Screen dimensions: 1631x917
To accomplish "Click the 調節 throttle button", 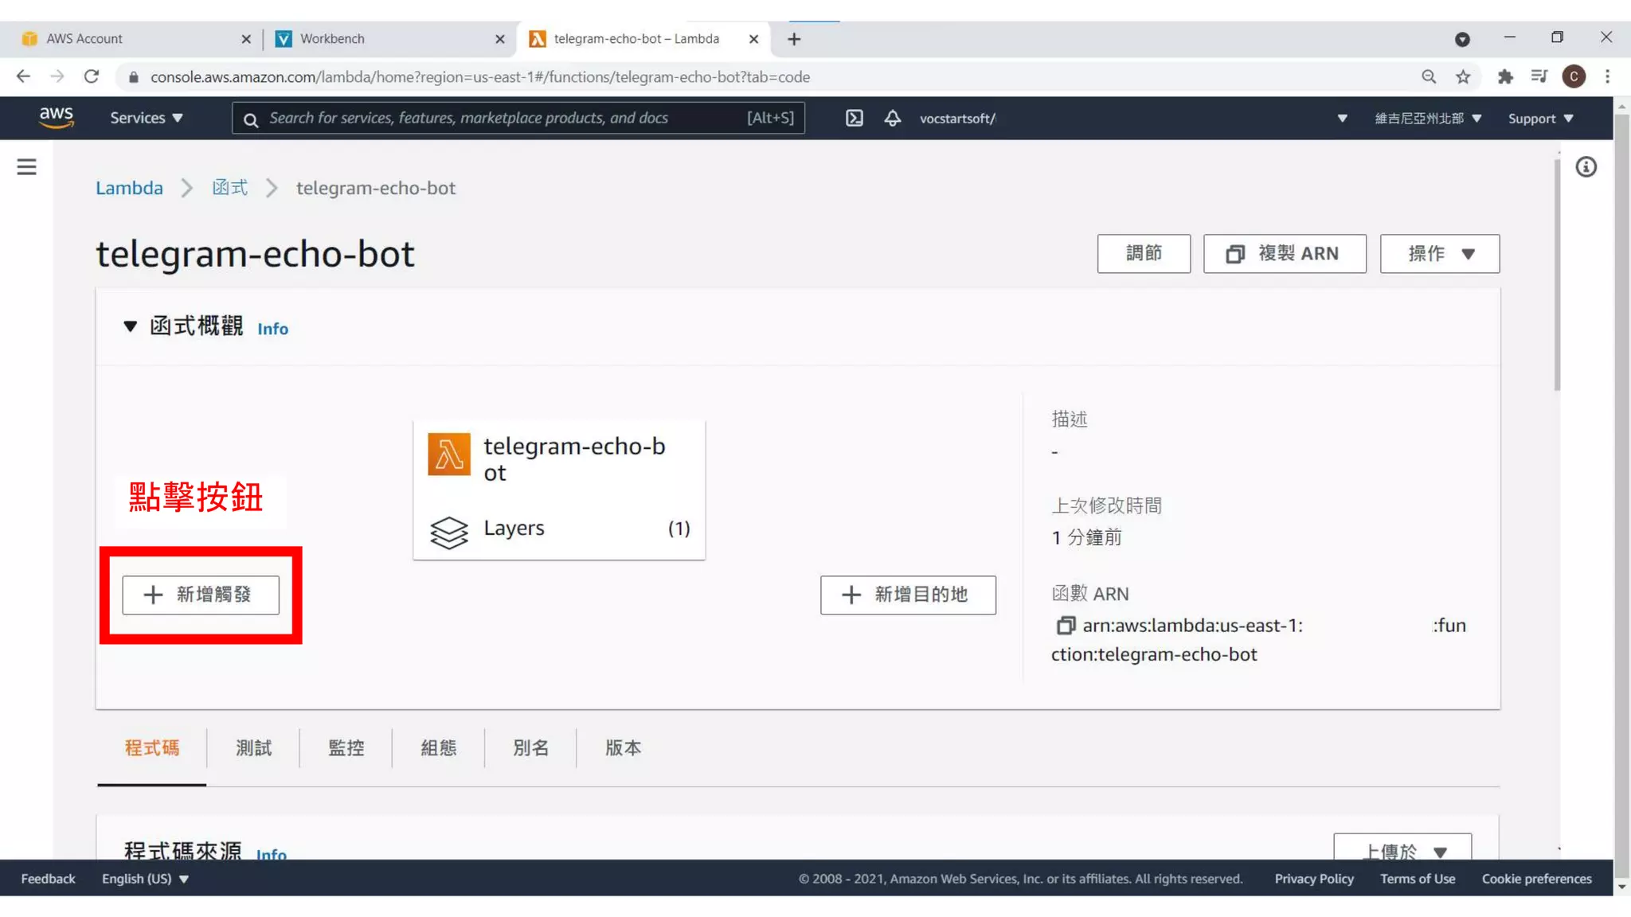I will (x=1144, y=254).
